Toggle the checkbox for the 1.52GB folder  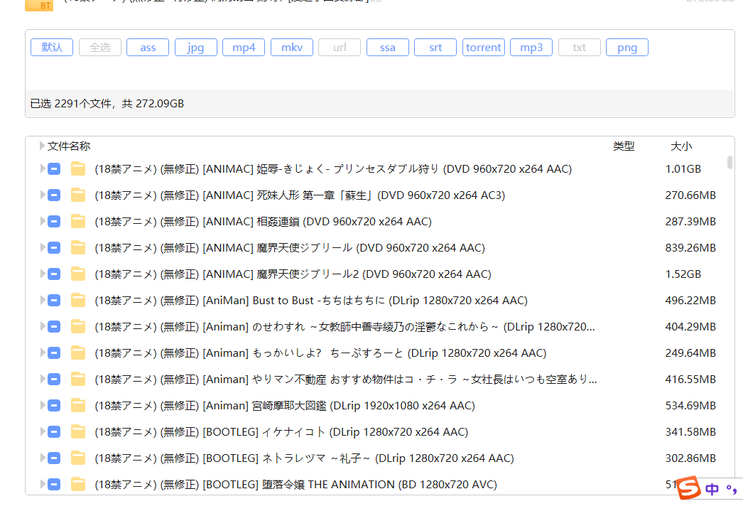click(x=54, y=274)
